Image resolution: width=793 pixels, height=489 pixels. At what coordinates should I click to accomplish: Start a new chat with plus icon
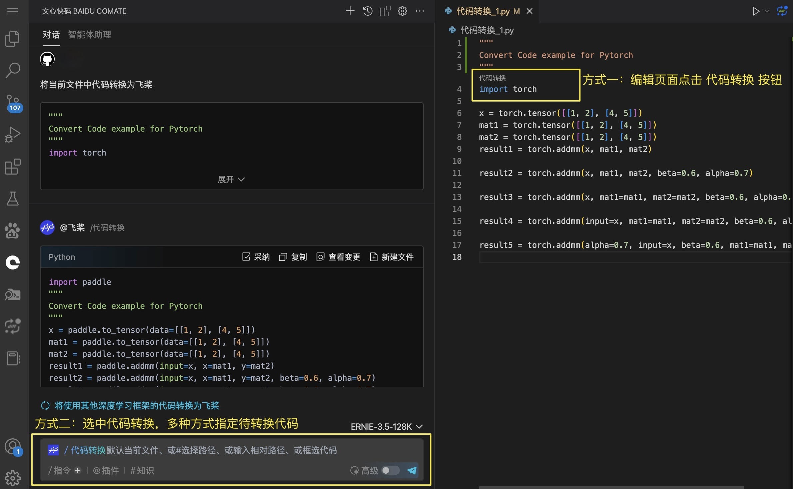350,11
